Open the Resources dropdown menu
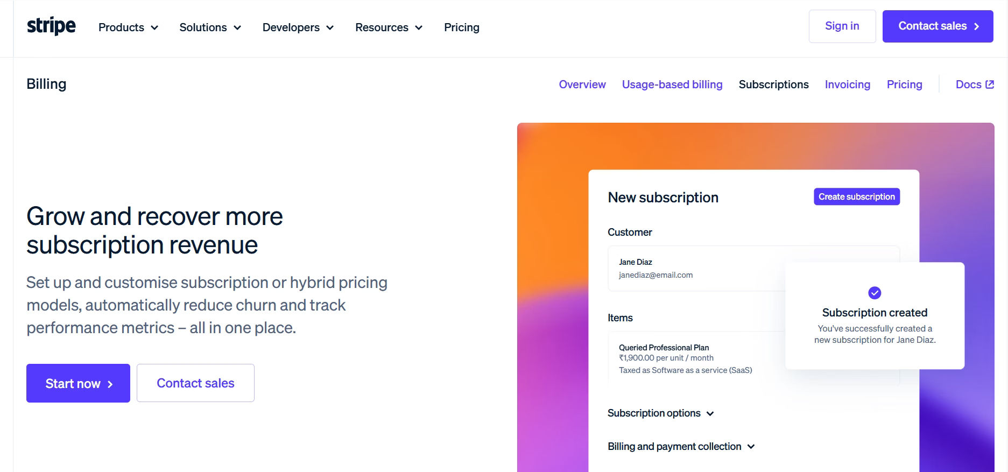Viewport: 1008px width, 472px height. pos(389,27)
